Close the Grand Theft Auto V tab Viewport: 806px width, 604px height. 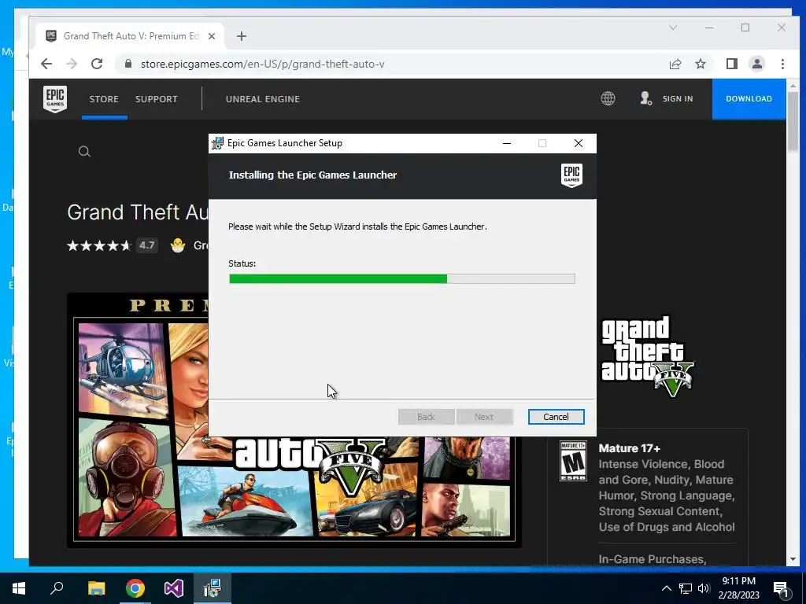[x=212, y=36]
